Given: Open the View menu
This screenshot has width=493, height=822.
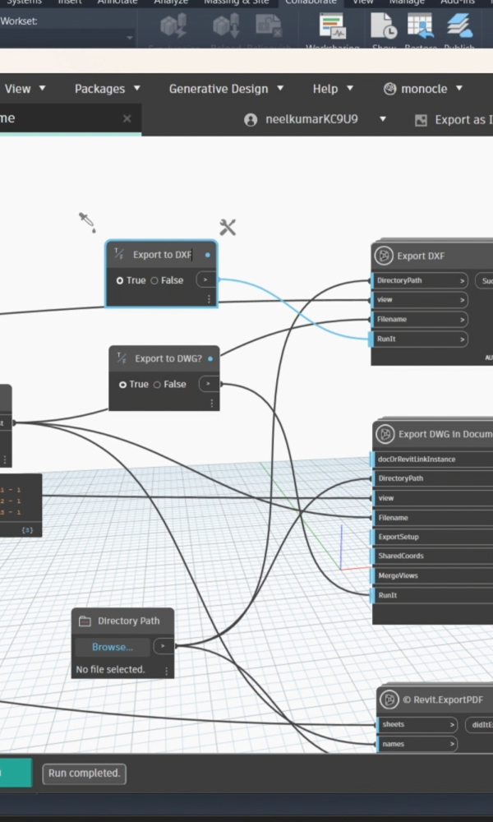Looking at the screenshot, I should point(25,89).
